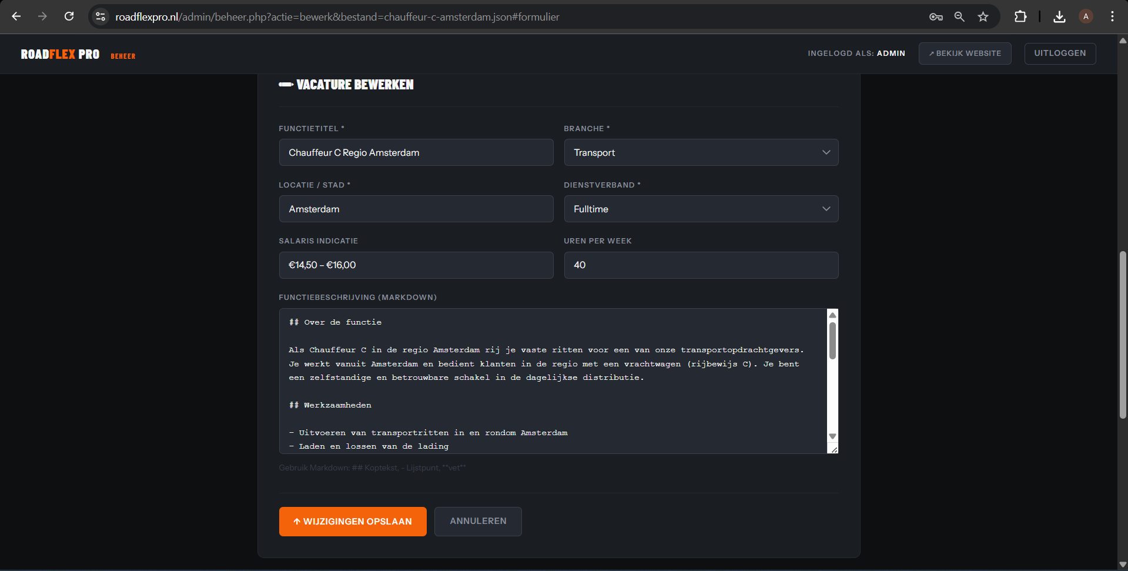
Task: Click the Functiebeschrijving (Markdown) label
Action: 357,298
